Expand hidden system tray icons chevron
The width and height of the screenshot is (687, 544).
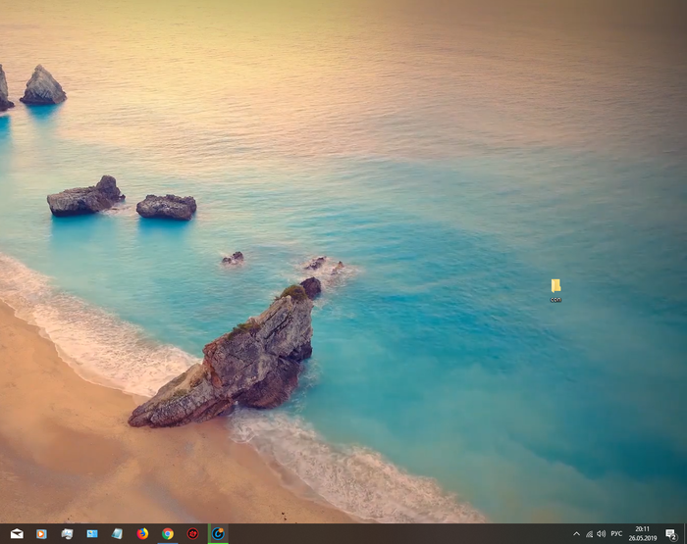click(x=576, y=534)
